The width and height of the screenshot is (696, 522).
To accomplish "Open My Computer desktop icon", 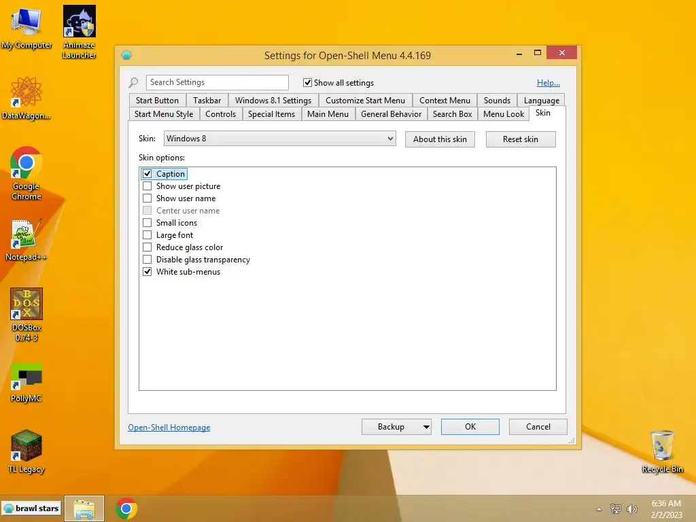I will coord(27,27).
